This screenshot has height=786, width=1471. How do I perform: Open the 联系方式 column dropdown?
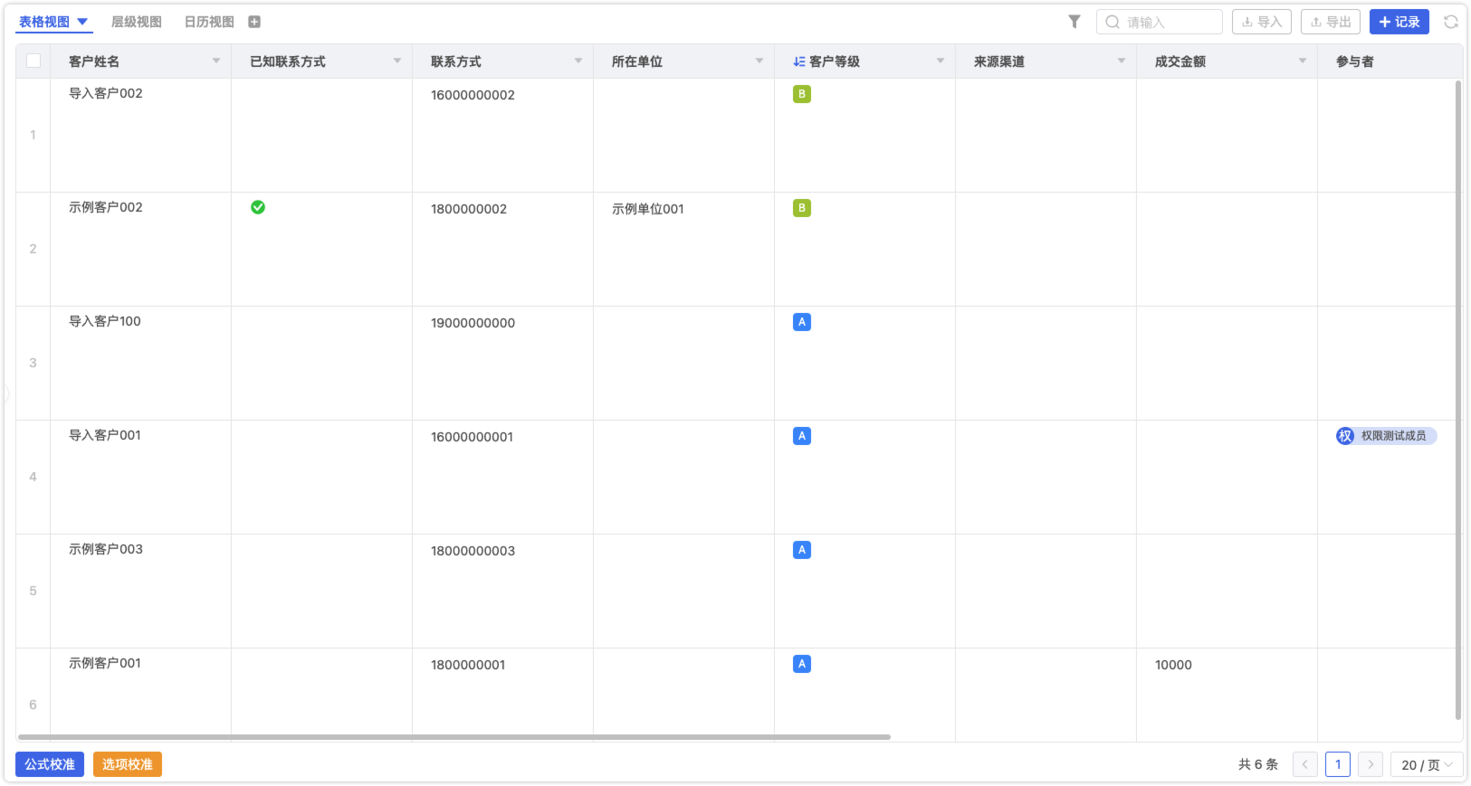[x=578, y=62]
